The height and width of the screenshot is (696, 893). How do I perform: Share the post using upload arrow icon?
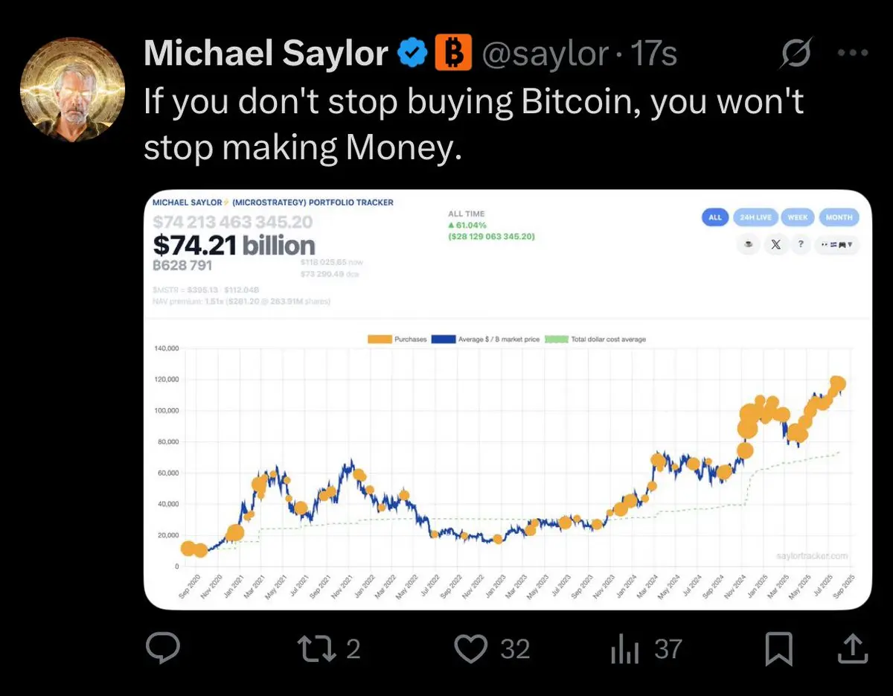(852, 648)
